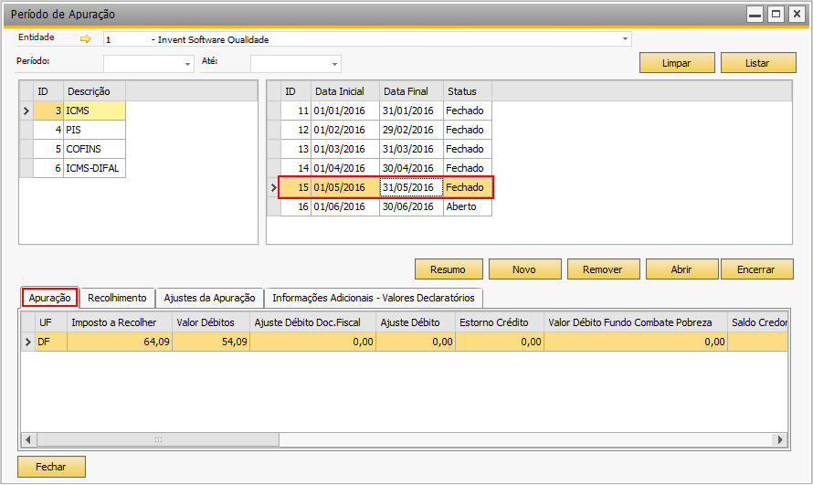813x485 pixels.
Task: Click Valor Débito Fundo Combate Pobreza header
Action: pos(636,322)
